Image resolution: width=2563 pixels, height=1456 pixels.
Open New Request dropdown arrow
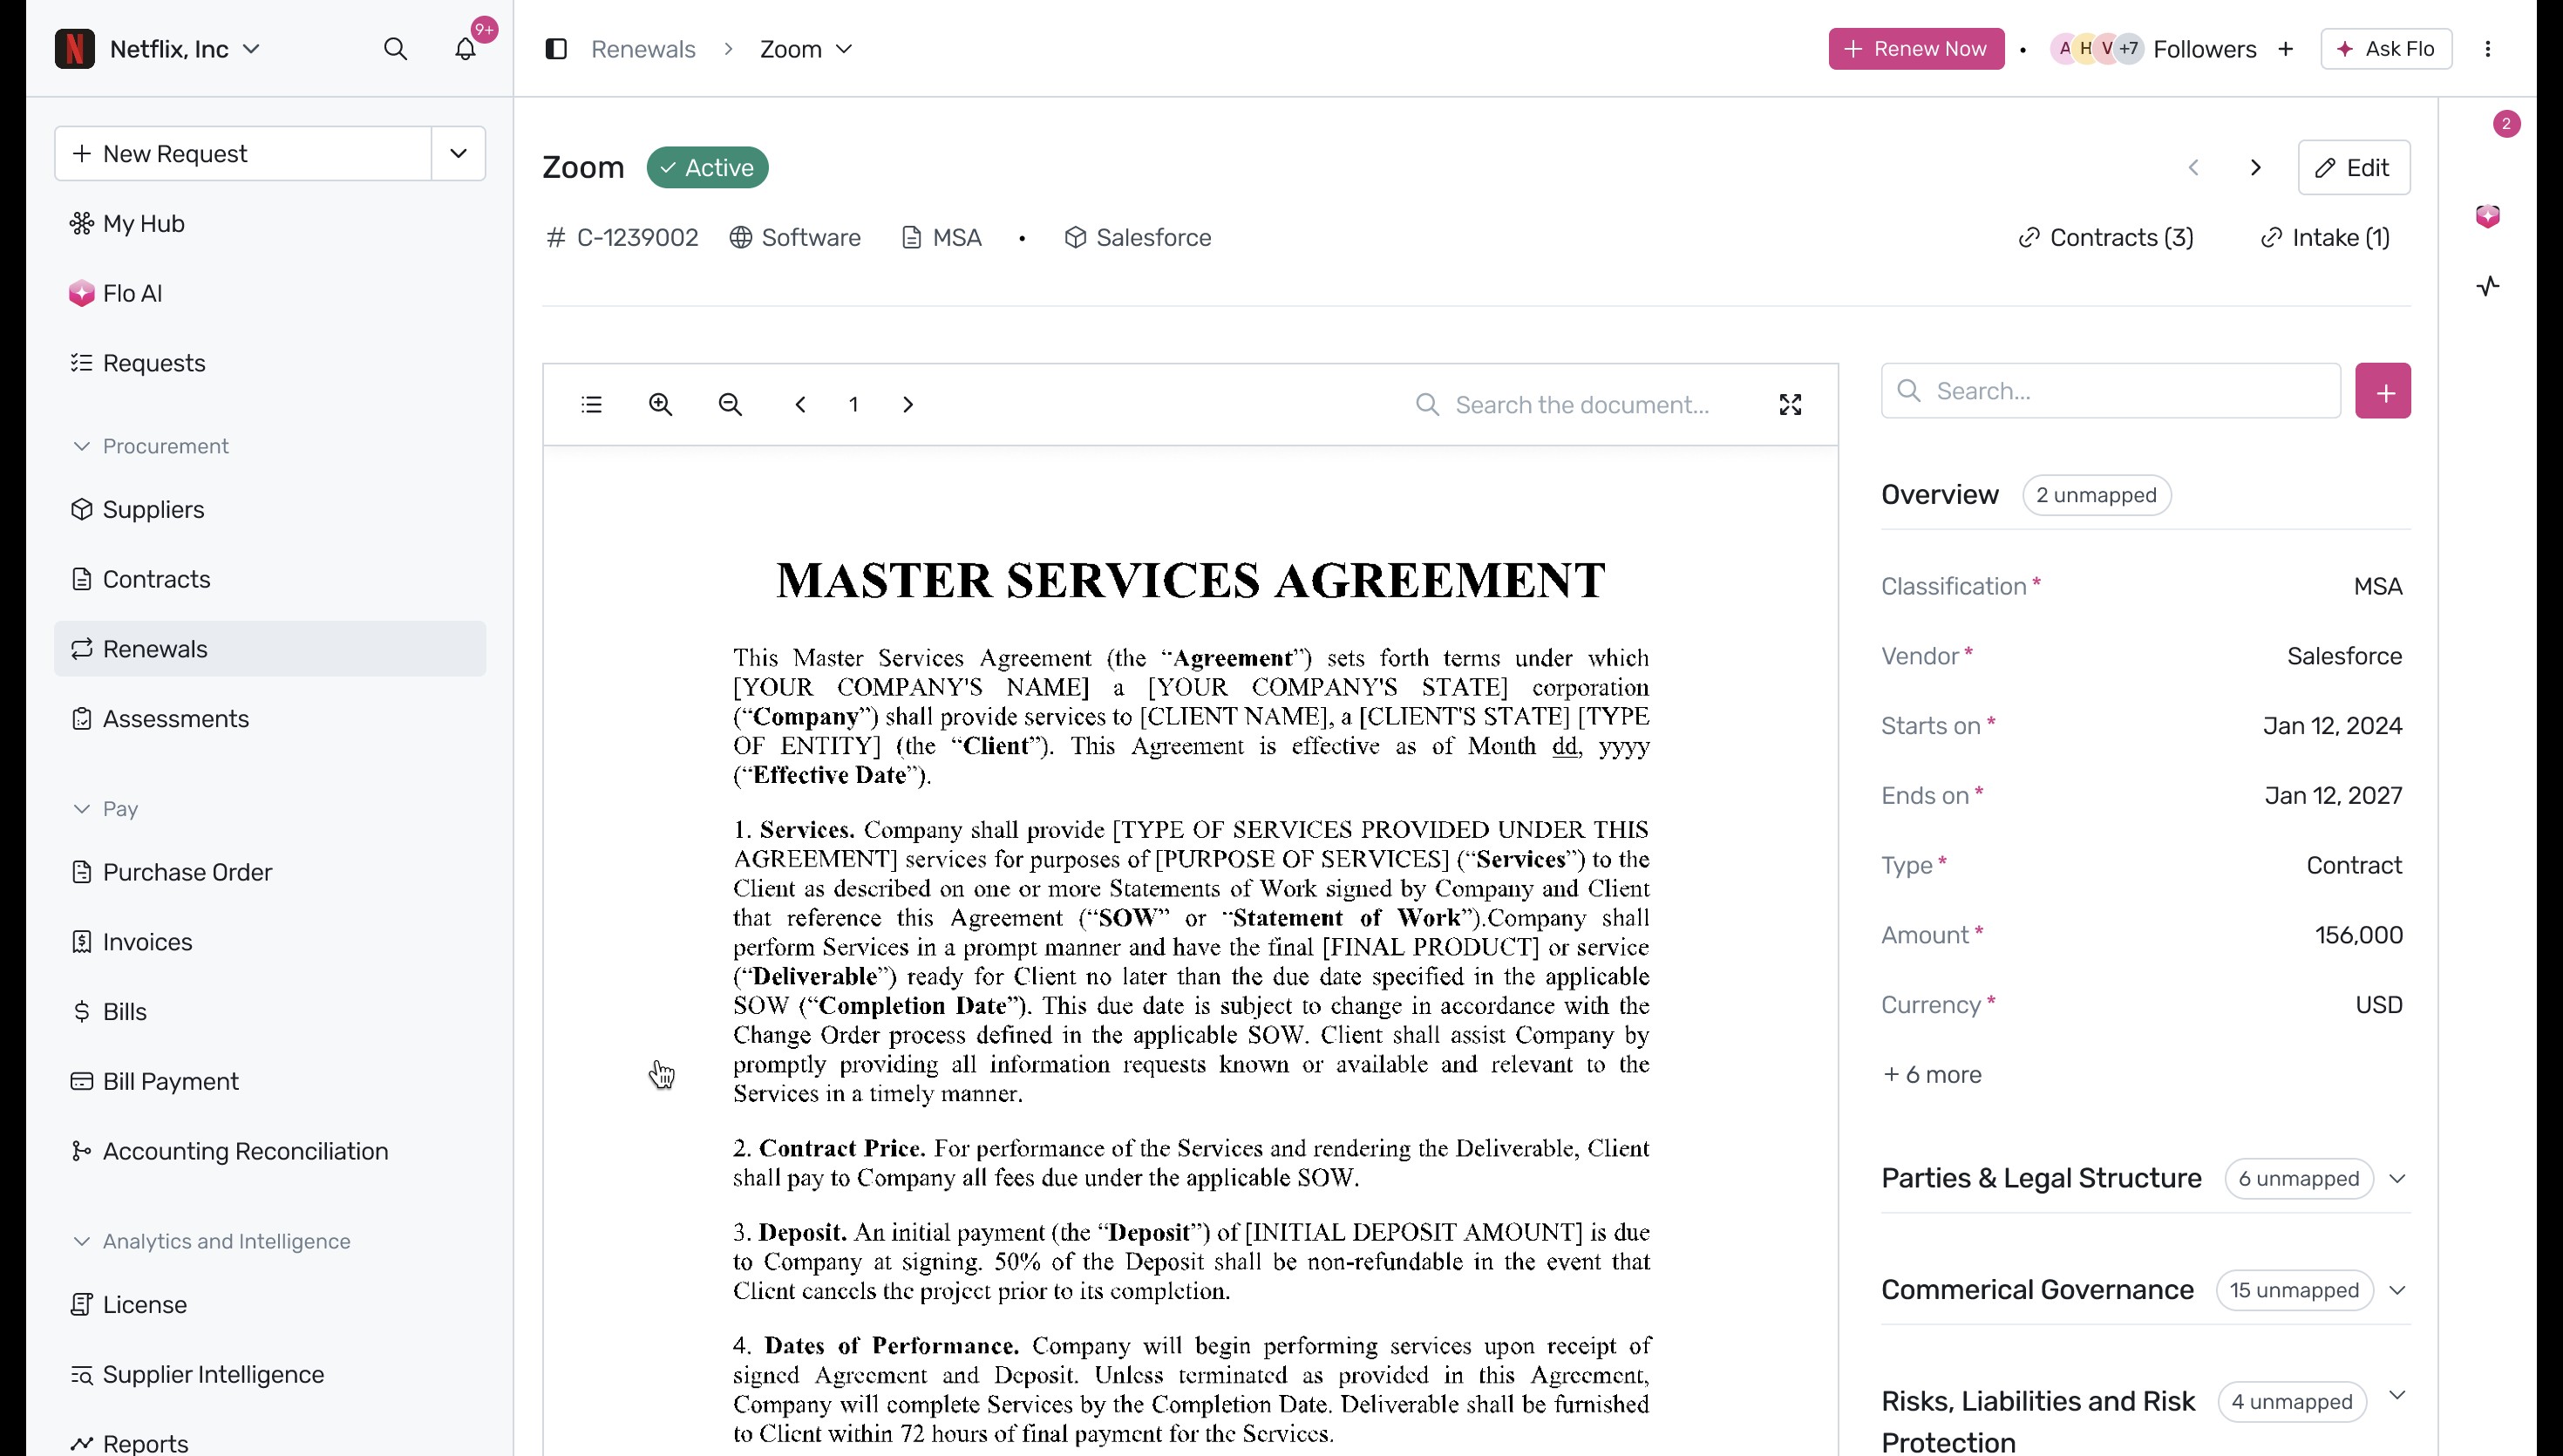(459, 153)
